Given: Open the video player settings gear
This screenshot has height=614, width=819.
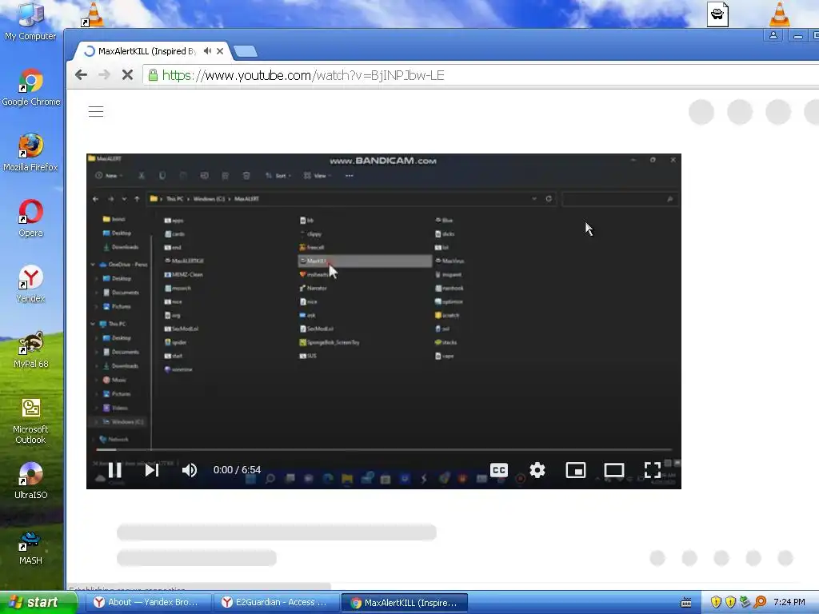Looking at the screenshot, I should point(537,470).
